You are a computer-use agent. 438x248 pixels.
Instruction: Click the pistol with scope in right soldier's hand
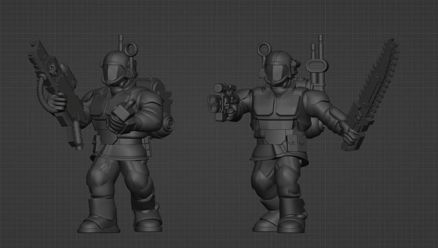222,102
